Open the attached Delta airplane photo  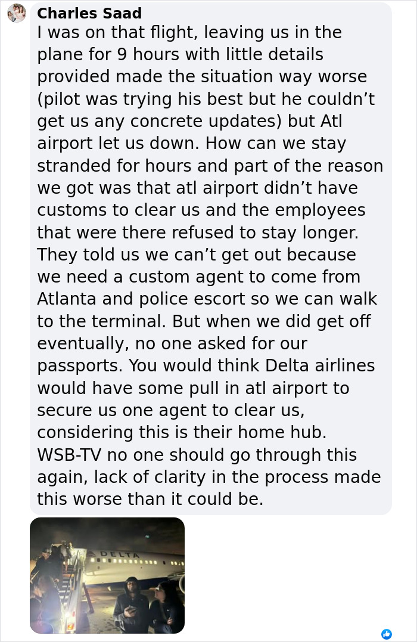107,575
